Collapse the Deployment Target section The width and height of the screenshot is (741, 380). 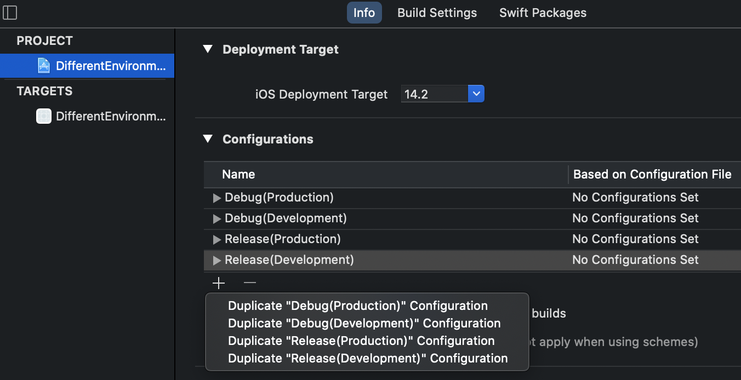point(208,49)
